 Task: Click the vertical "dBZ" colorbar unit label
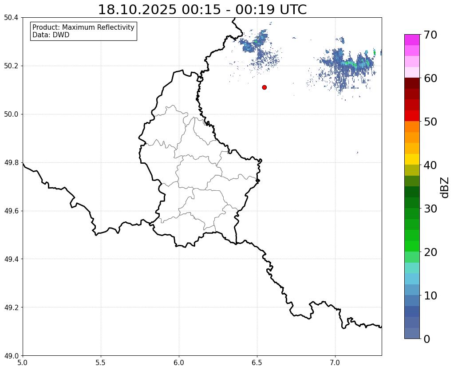click(x=445, y=187)
